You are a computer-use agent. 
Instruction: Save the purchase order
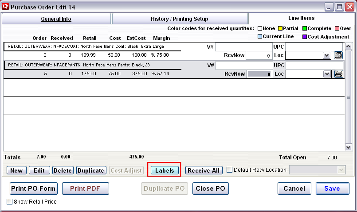(332, 189)
